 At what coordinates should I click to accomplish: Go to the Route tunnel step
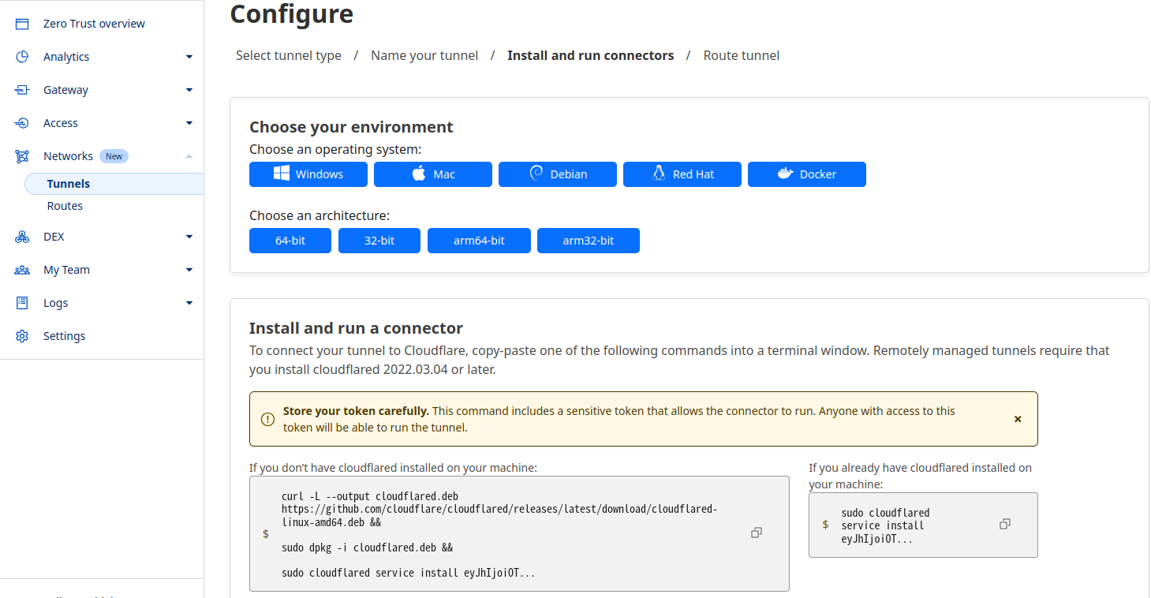(741, 55)
